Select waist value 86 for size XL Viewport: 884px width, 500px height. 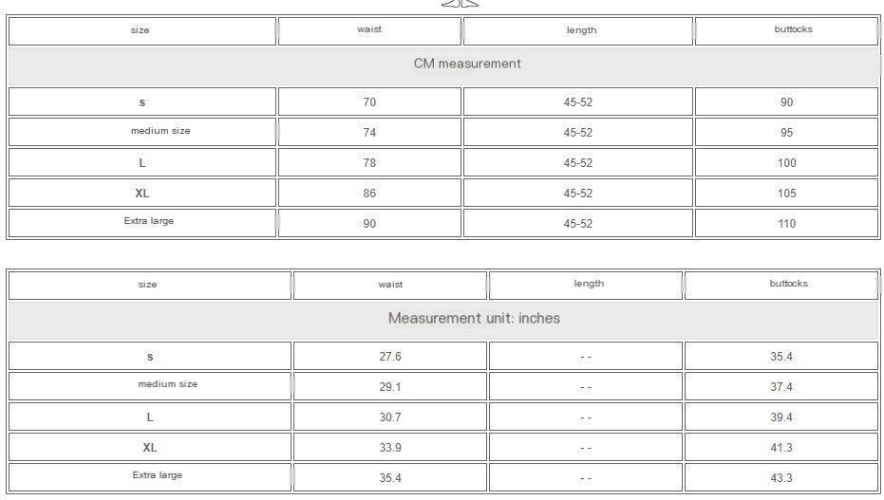point(369,194)
